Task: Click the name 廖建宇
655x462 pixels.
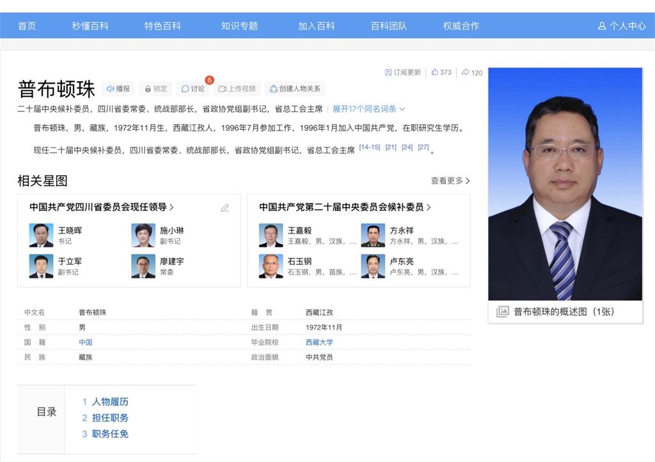Action: click(172, 261)
